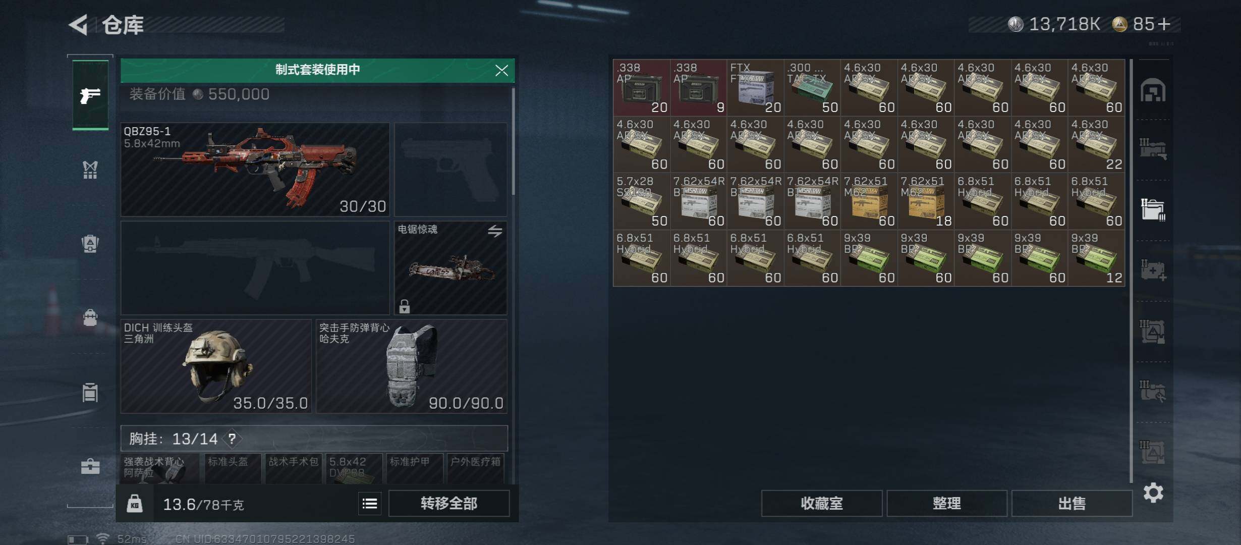Click the 整理 organize button
1241x545 pixels.
pos(947,503)
